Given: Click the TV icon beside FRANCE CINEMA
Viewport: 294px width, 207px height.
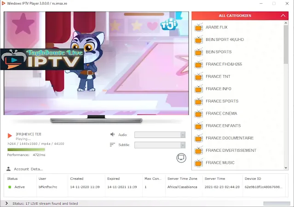Looking at the screenshot, I should [x=199, y=114].
